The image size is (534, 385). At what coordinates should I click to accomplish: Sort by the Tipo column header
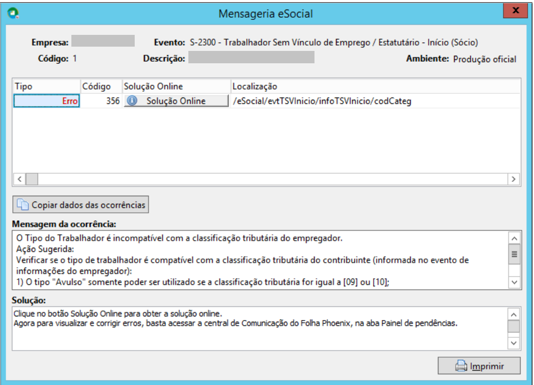pos(47,86)
